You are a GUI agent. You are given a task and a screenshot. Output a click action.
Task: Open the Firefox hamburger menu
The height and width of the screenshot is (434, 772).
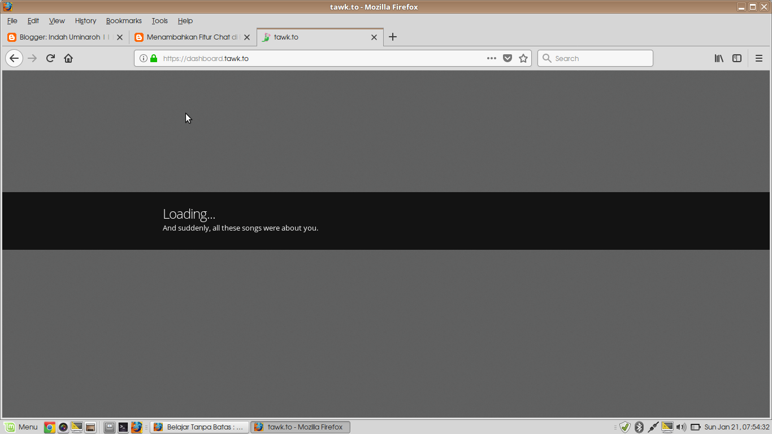(759, 58)
